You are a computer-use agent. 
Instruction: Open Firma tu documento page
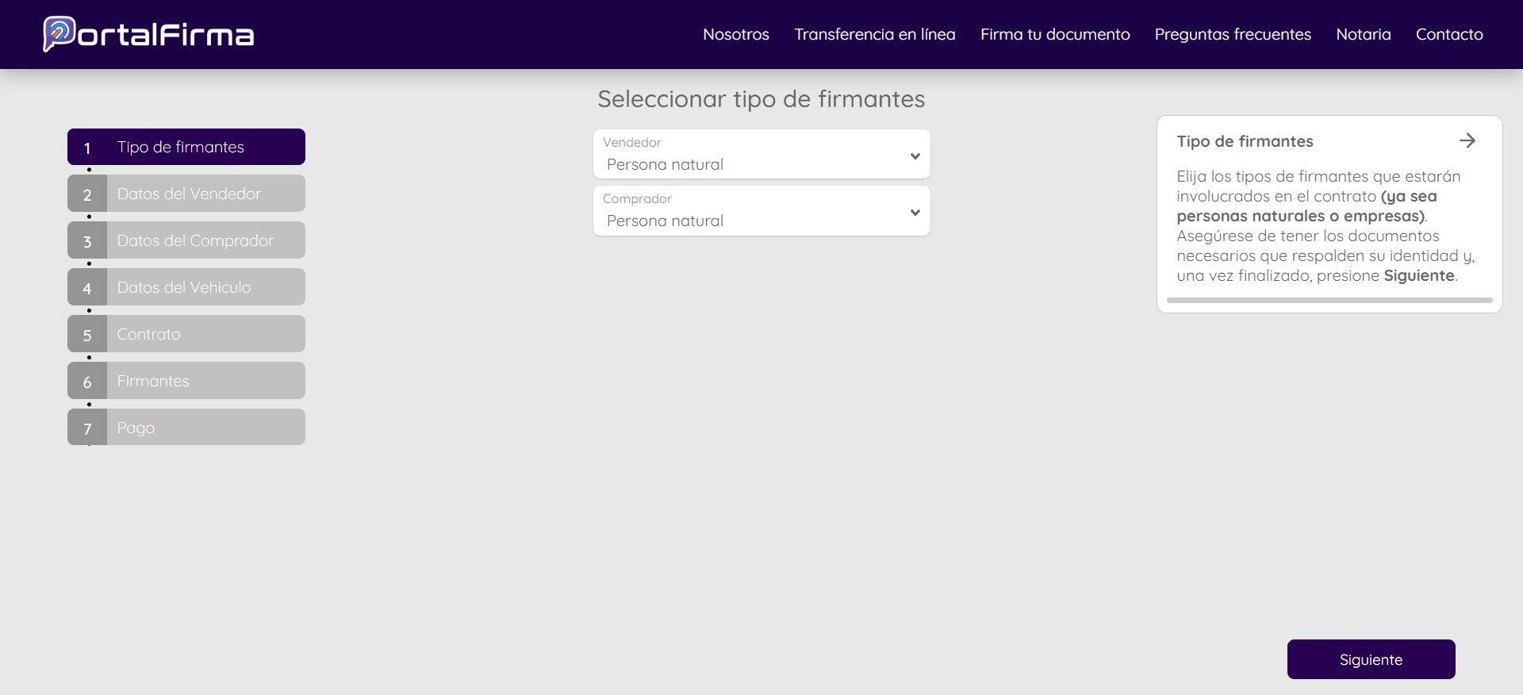coord(1054,34)
